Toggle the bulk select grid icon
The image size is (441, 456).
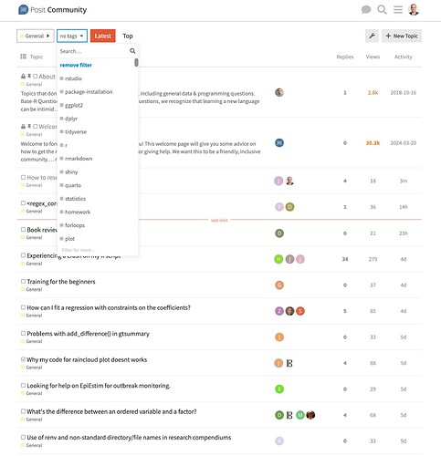pyautogui.click(x=23, y=57)
